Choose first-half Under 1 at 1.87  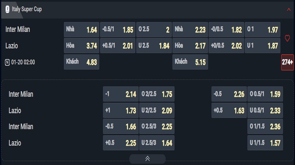(x=263, y=45)
